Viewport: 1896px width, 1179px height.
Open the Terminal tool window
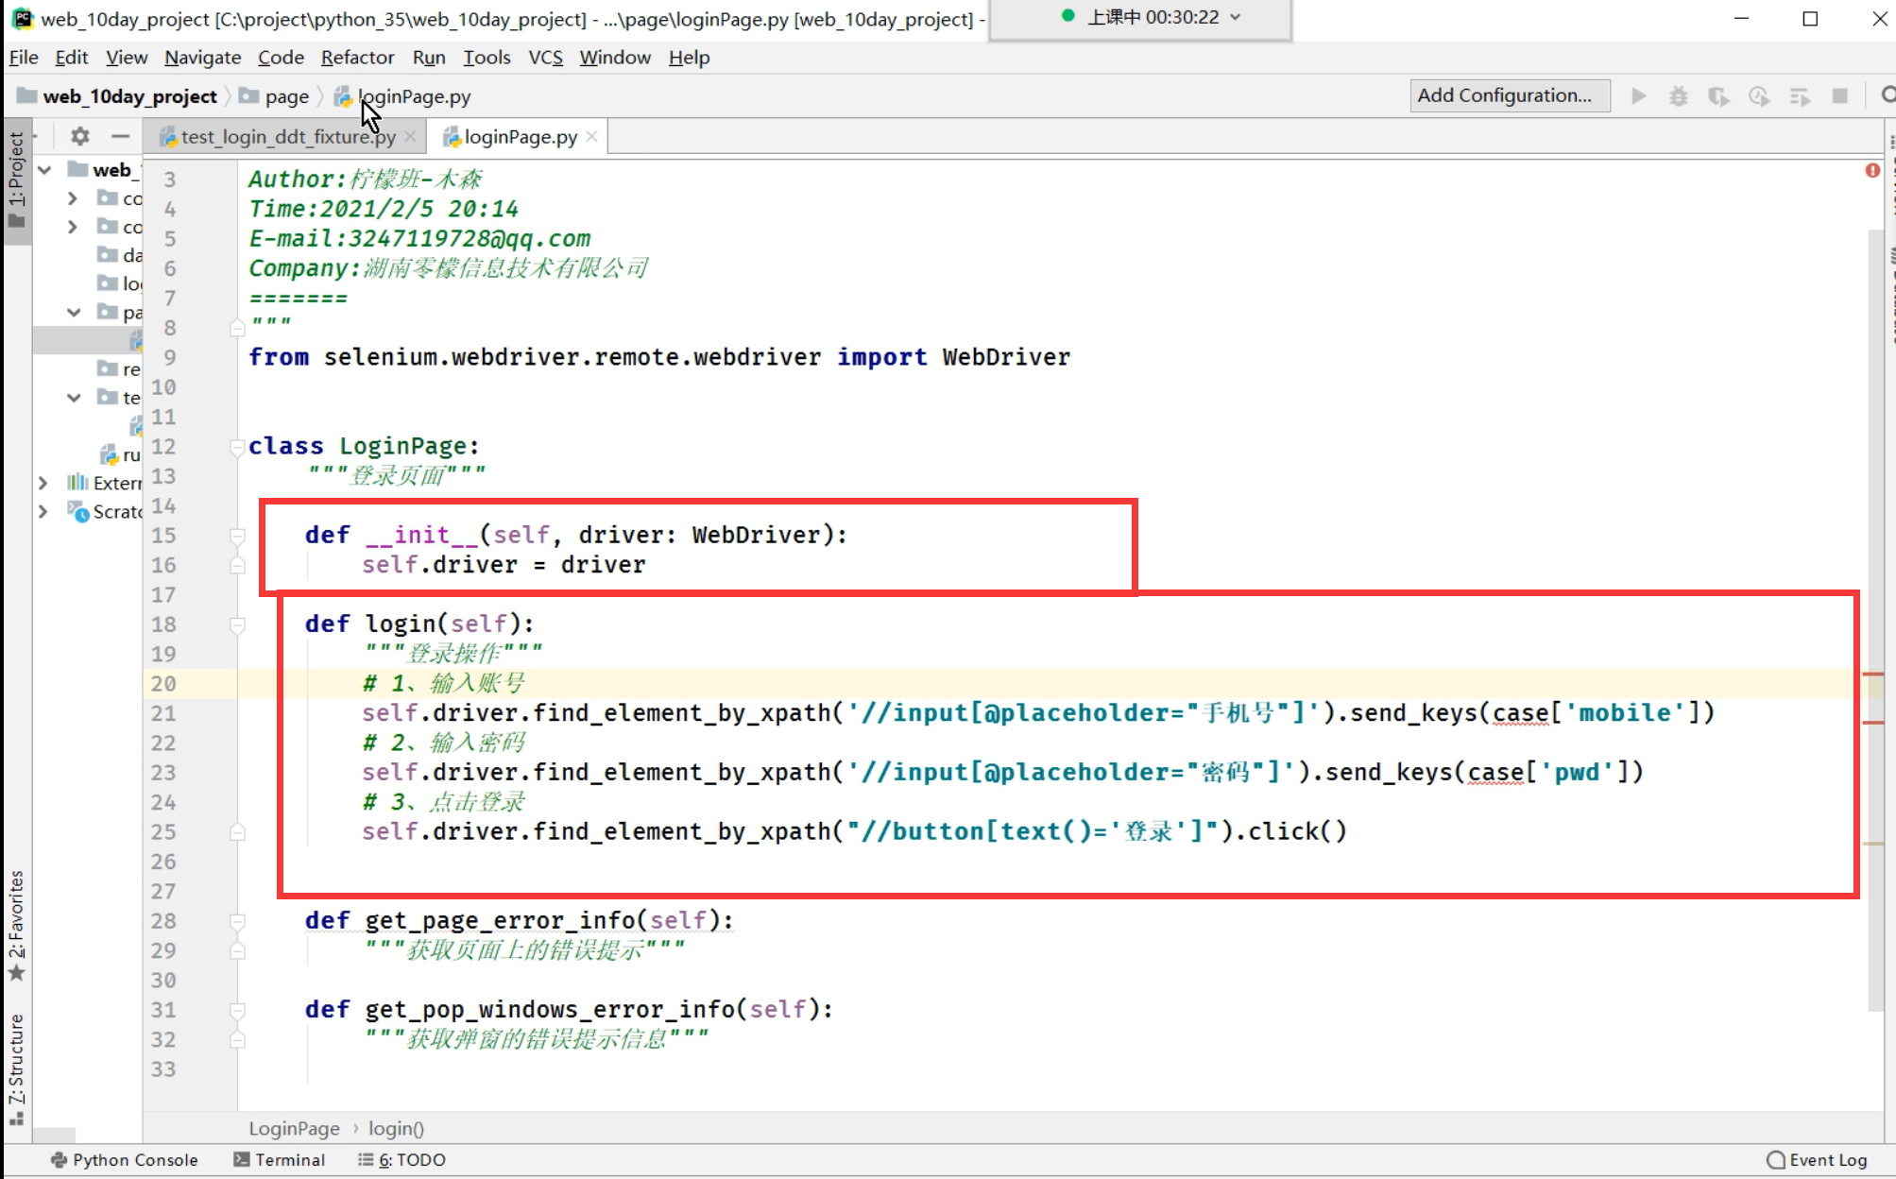[280, 1160]
